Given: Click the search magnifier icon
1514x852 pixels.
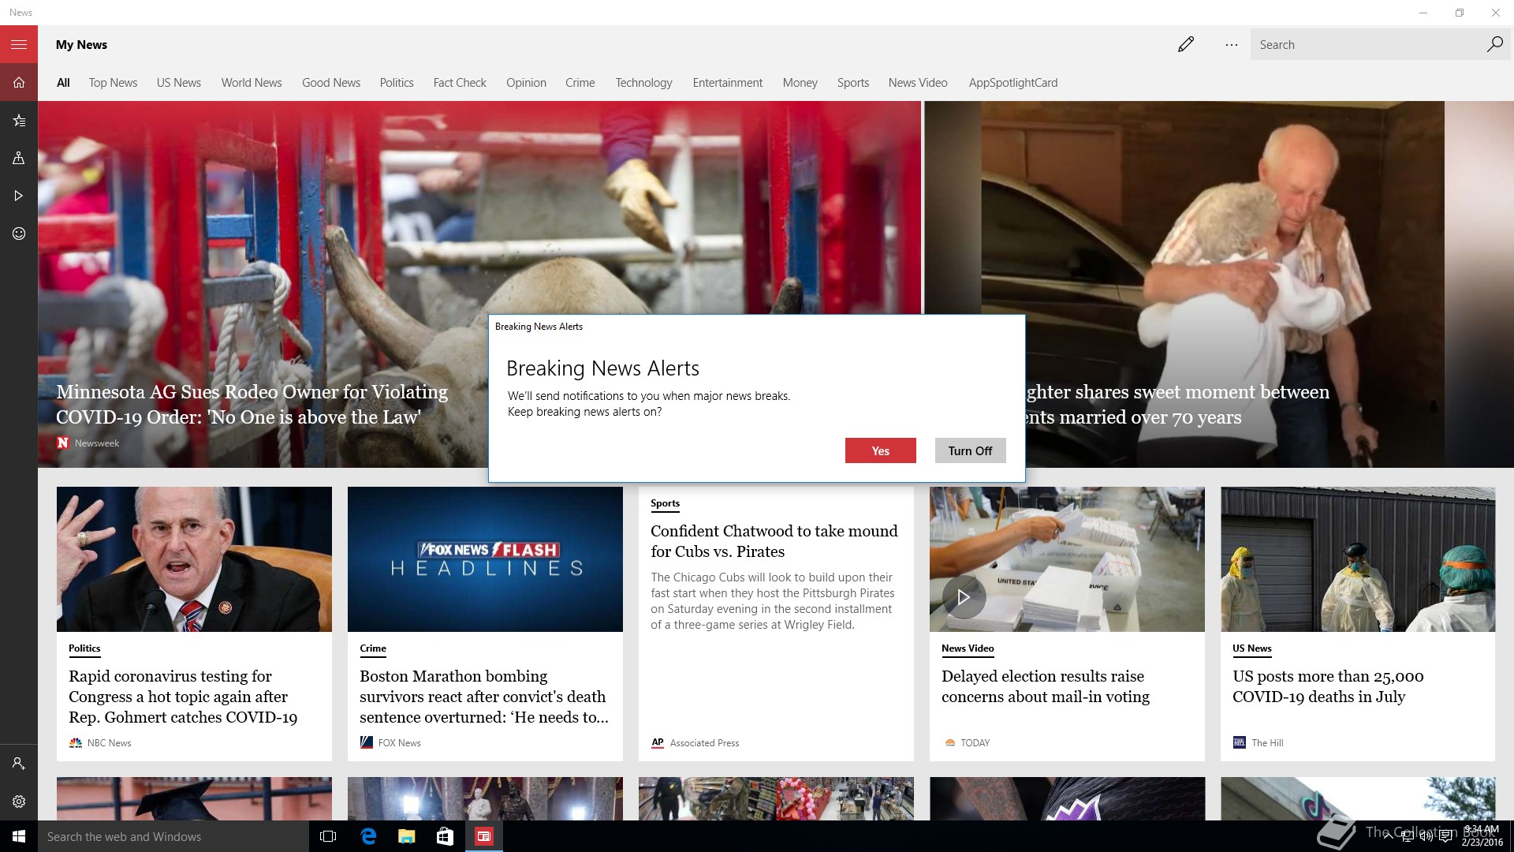Looking at the screenshot, I should coord(1494,44).
